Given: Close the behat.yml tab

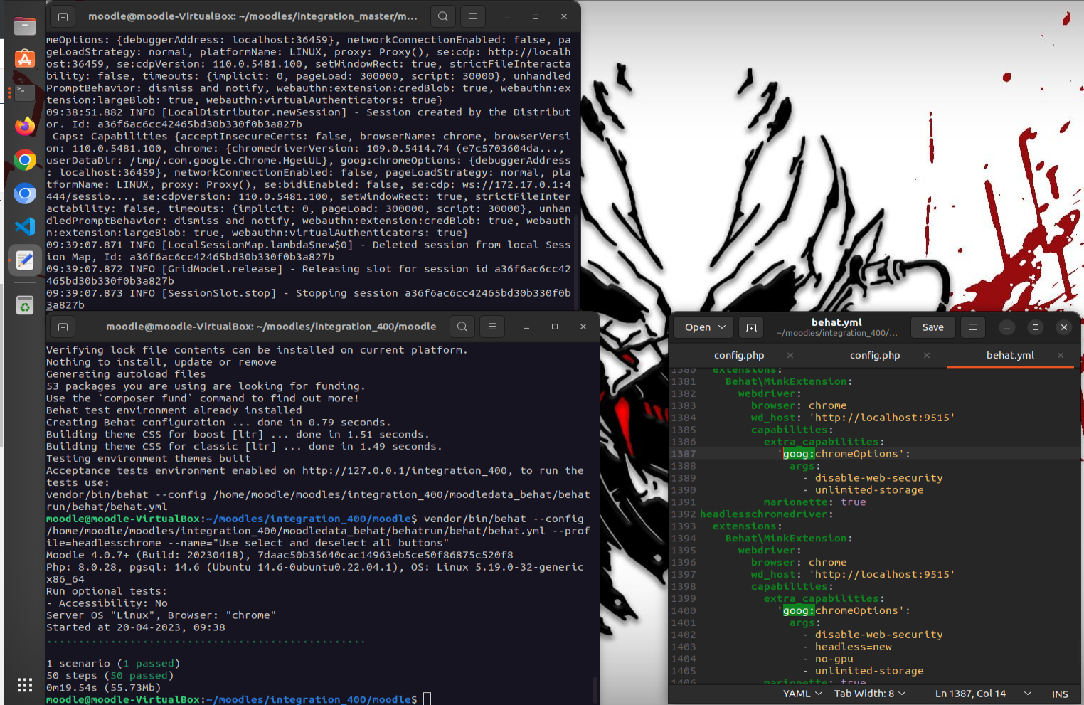Looking at the screenshot, I should pos(1061,355).
